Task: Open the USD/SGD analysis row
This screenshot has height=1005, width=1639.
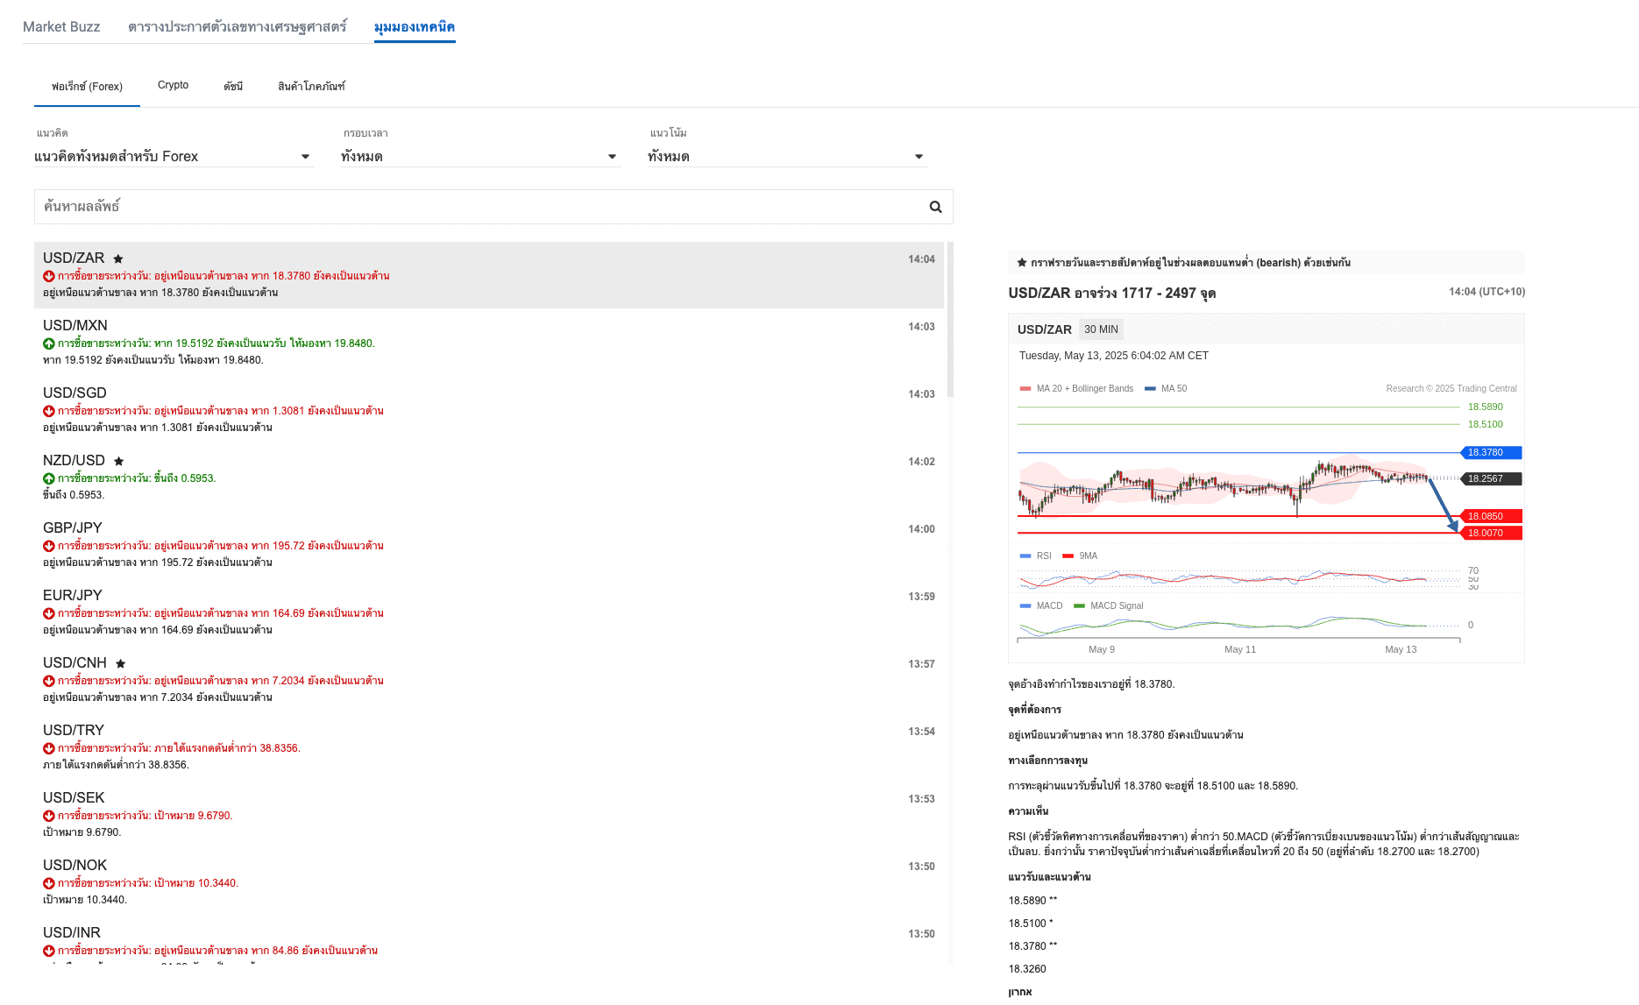Action: [x=489, y=410]
